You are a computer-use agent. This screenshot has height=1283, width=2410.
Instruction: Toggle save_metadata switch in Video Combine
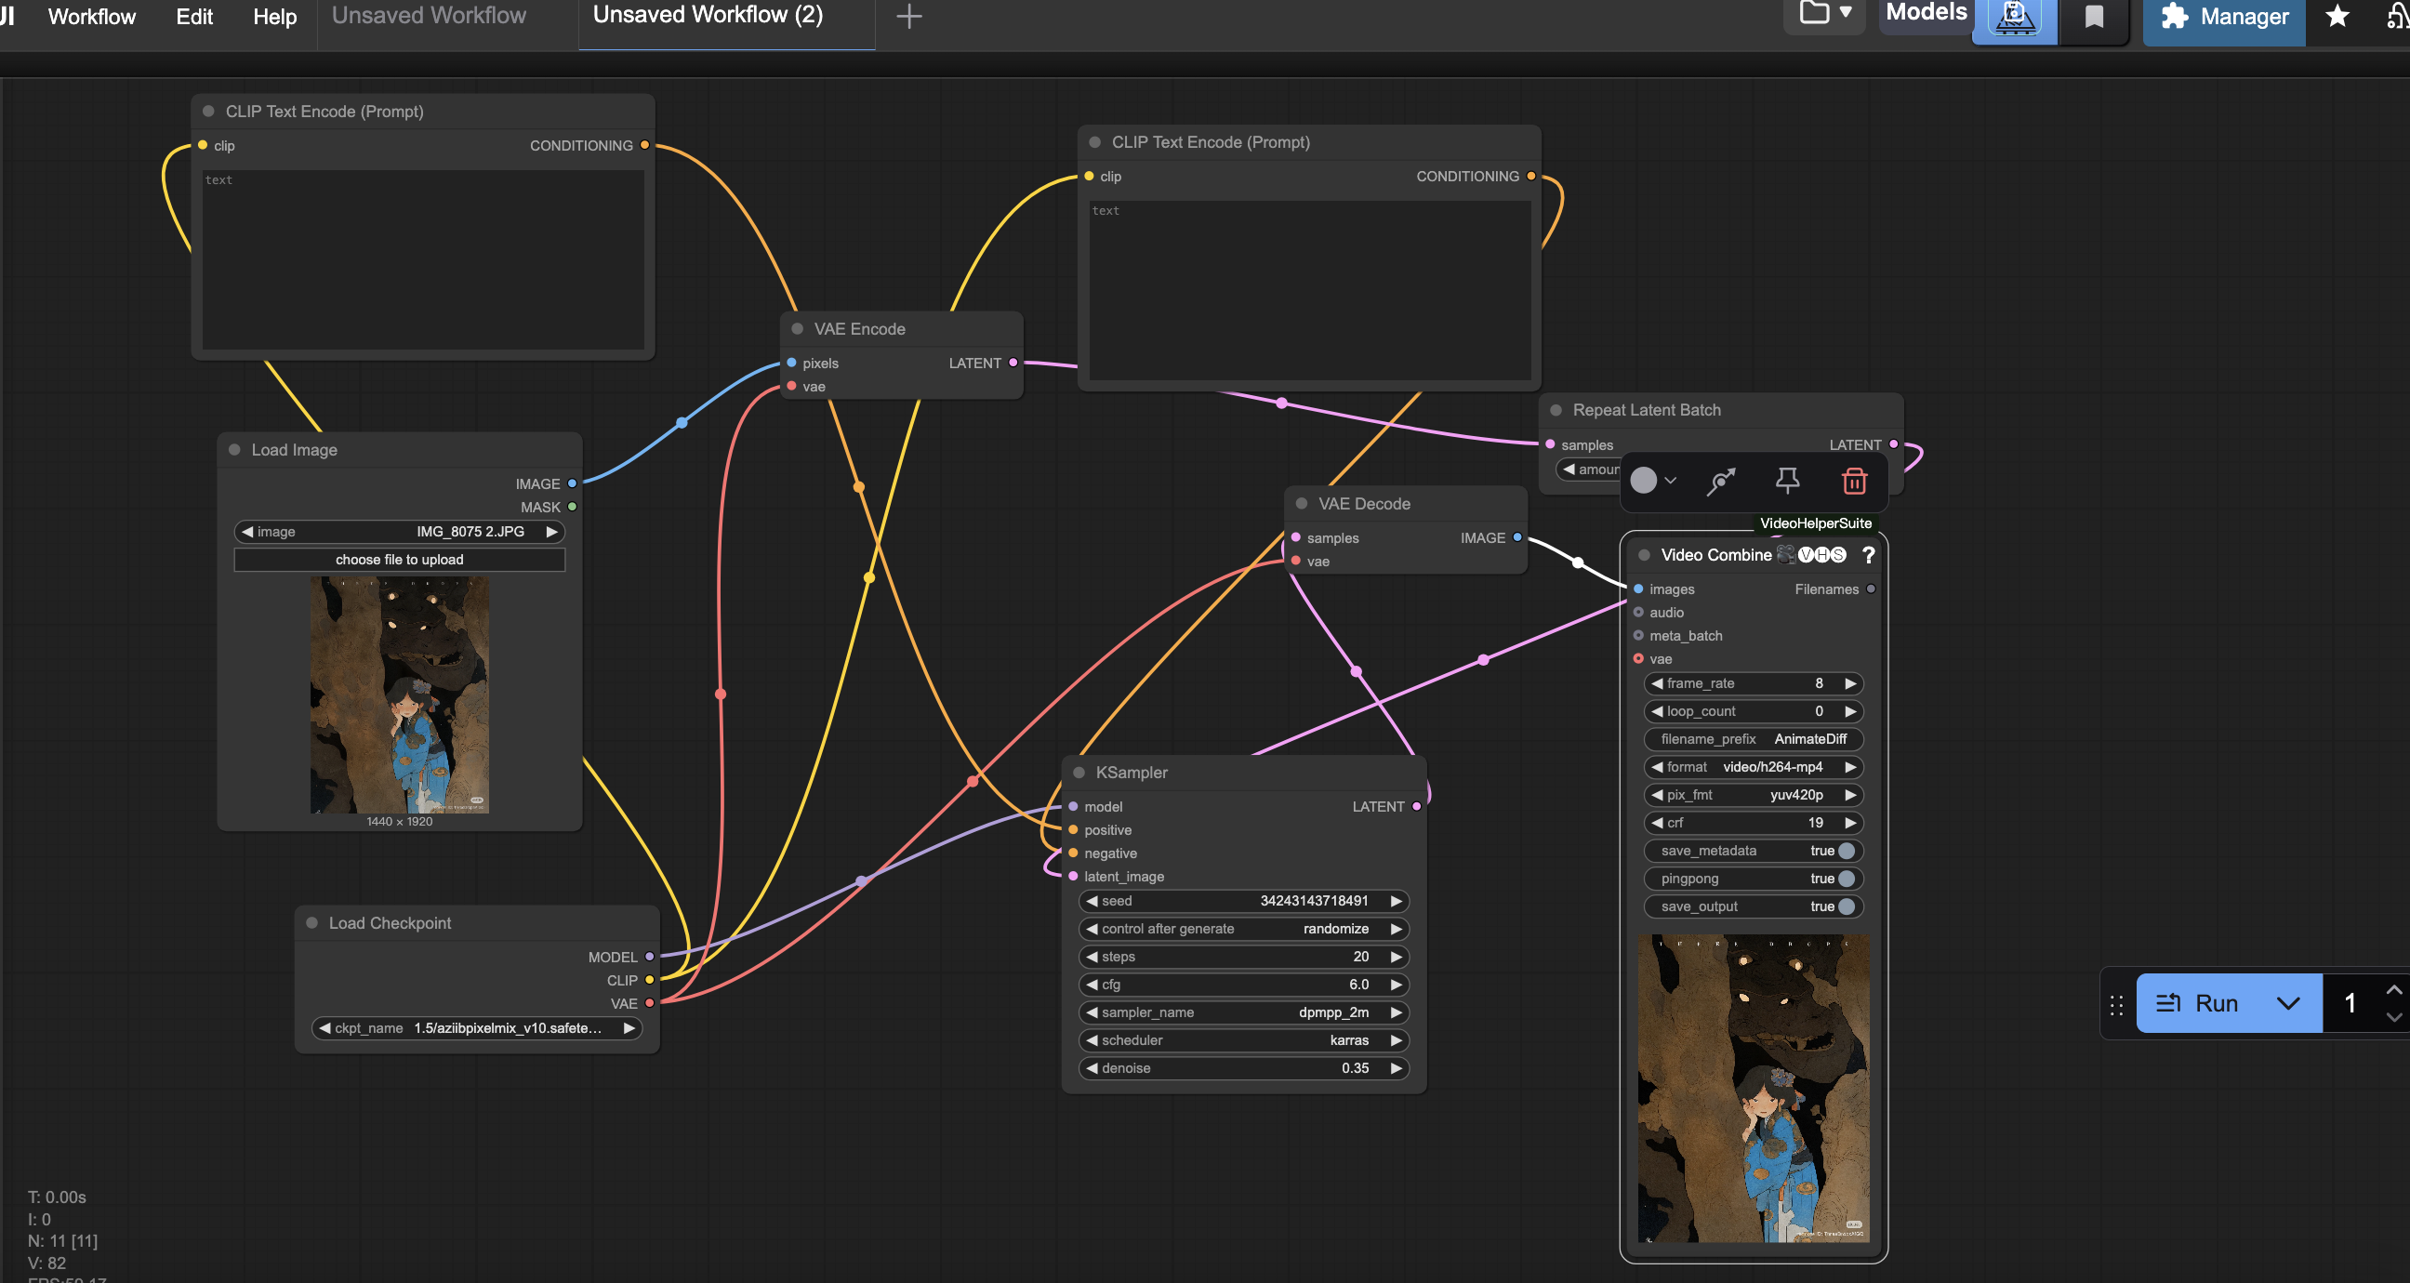1845,851
